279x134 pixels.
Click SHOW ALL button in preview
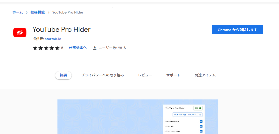(195, 115)
